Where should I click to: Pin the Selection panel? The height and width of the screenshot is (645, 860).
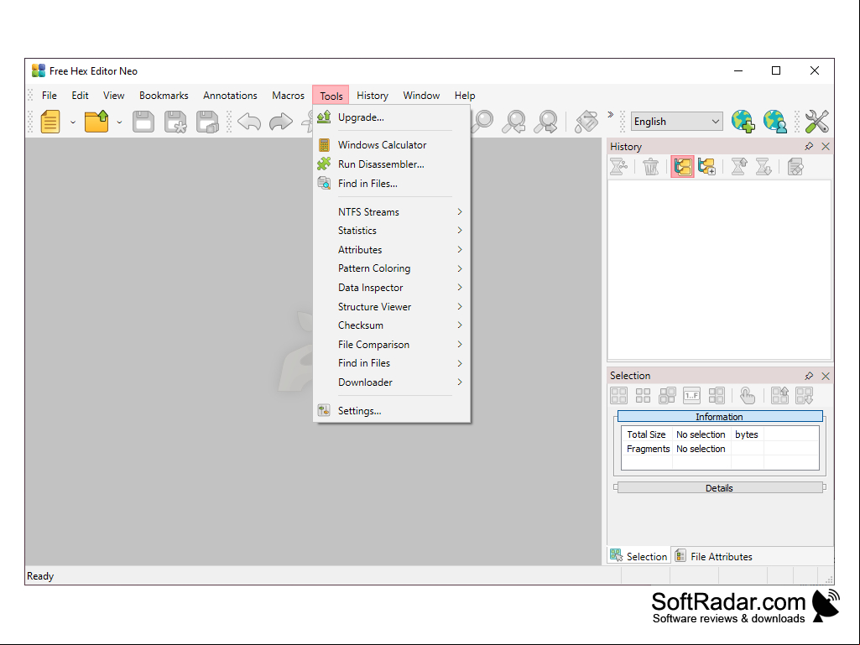(x=809, y=376)
